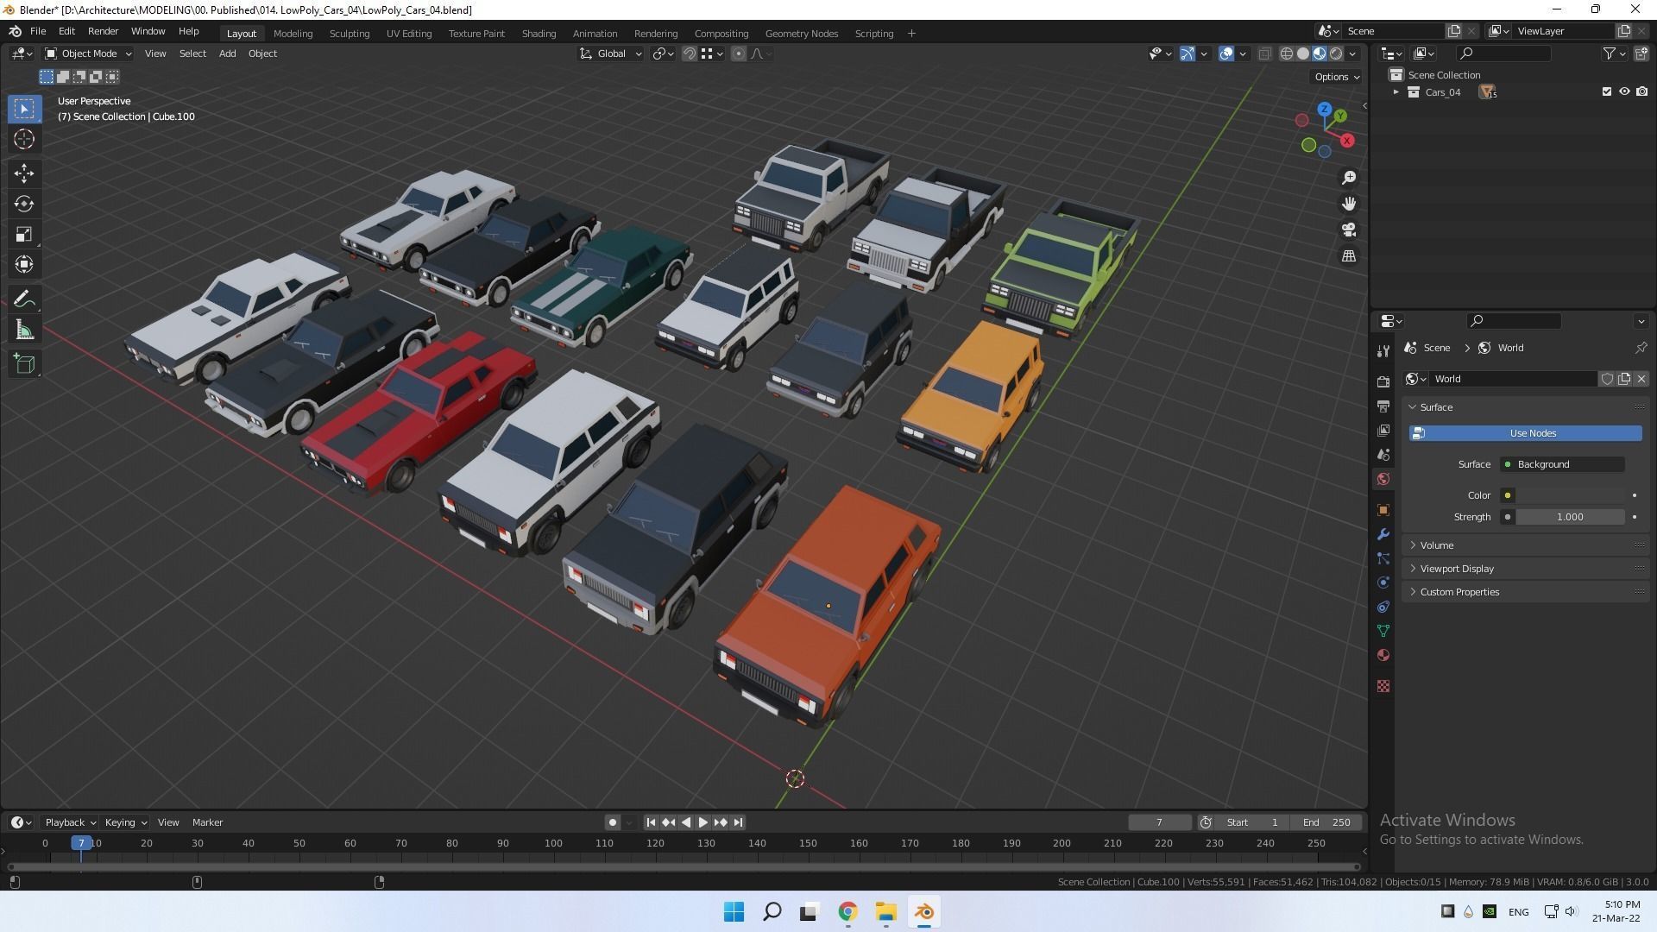Open the Object Data properties tab
The width and height of the screenshot is (1657, 932).
coord(1383,631)
